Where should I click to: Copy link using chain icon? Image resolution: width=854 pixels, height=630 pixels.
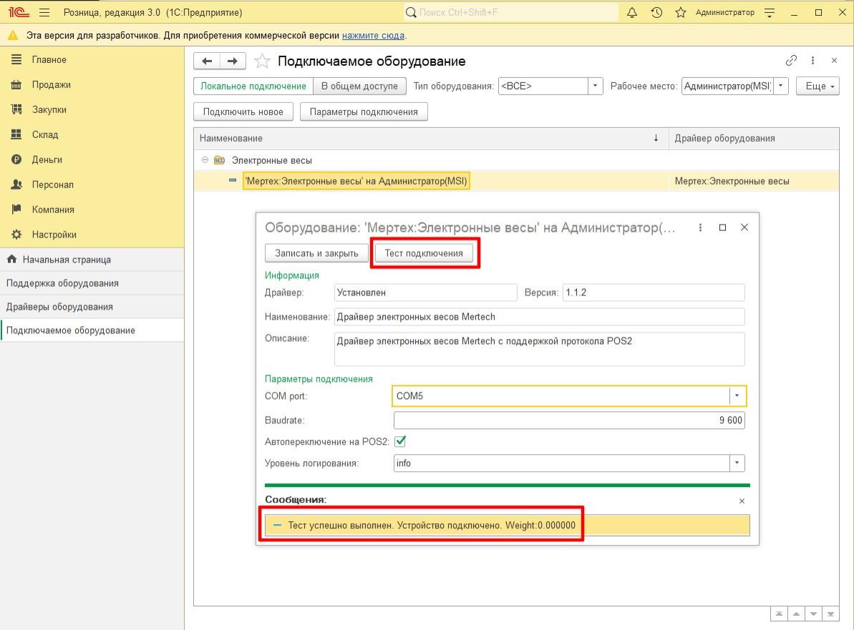pos(791,61)
